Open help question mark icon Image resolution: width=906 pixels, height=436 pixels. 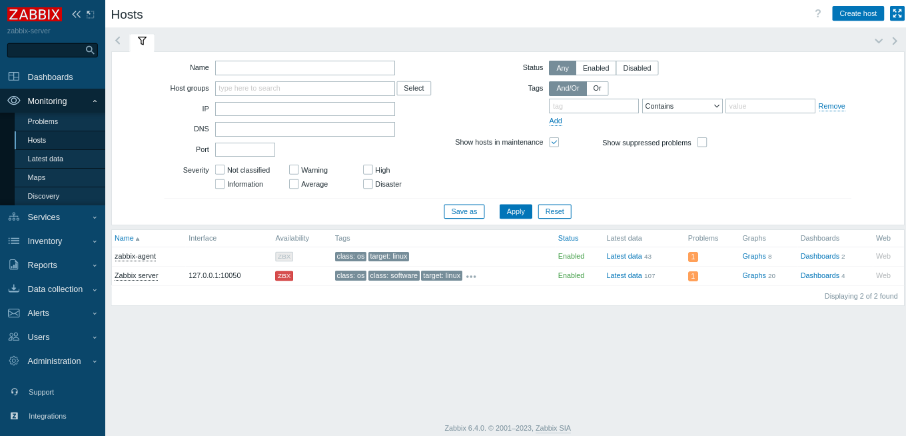click(817, 13)
